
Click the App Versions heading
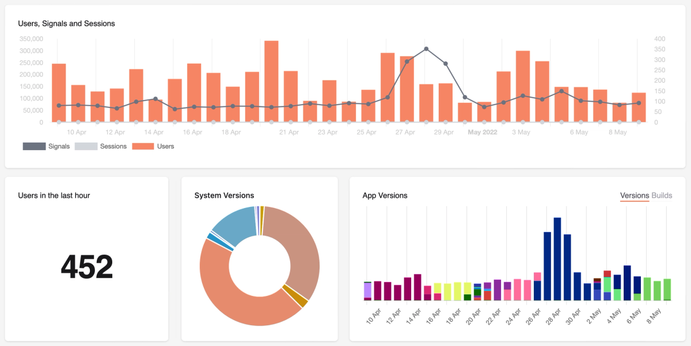[x=386, y=195]
